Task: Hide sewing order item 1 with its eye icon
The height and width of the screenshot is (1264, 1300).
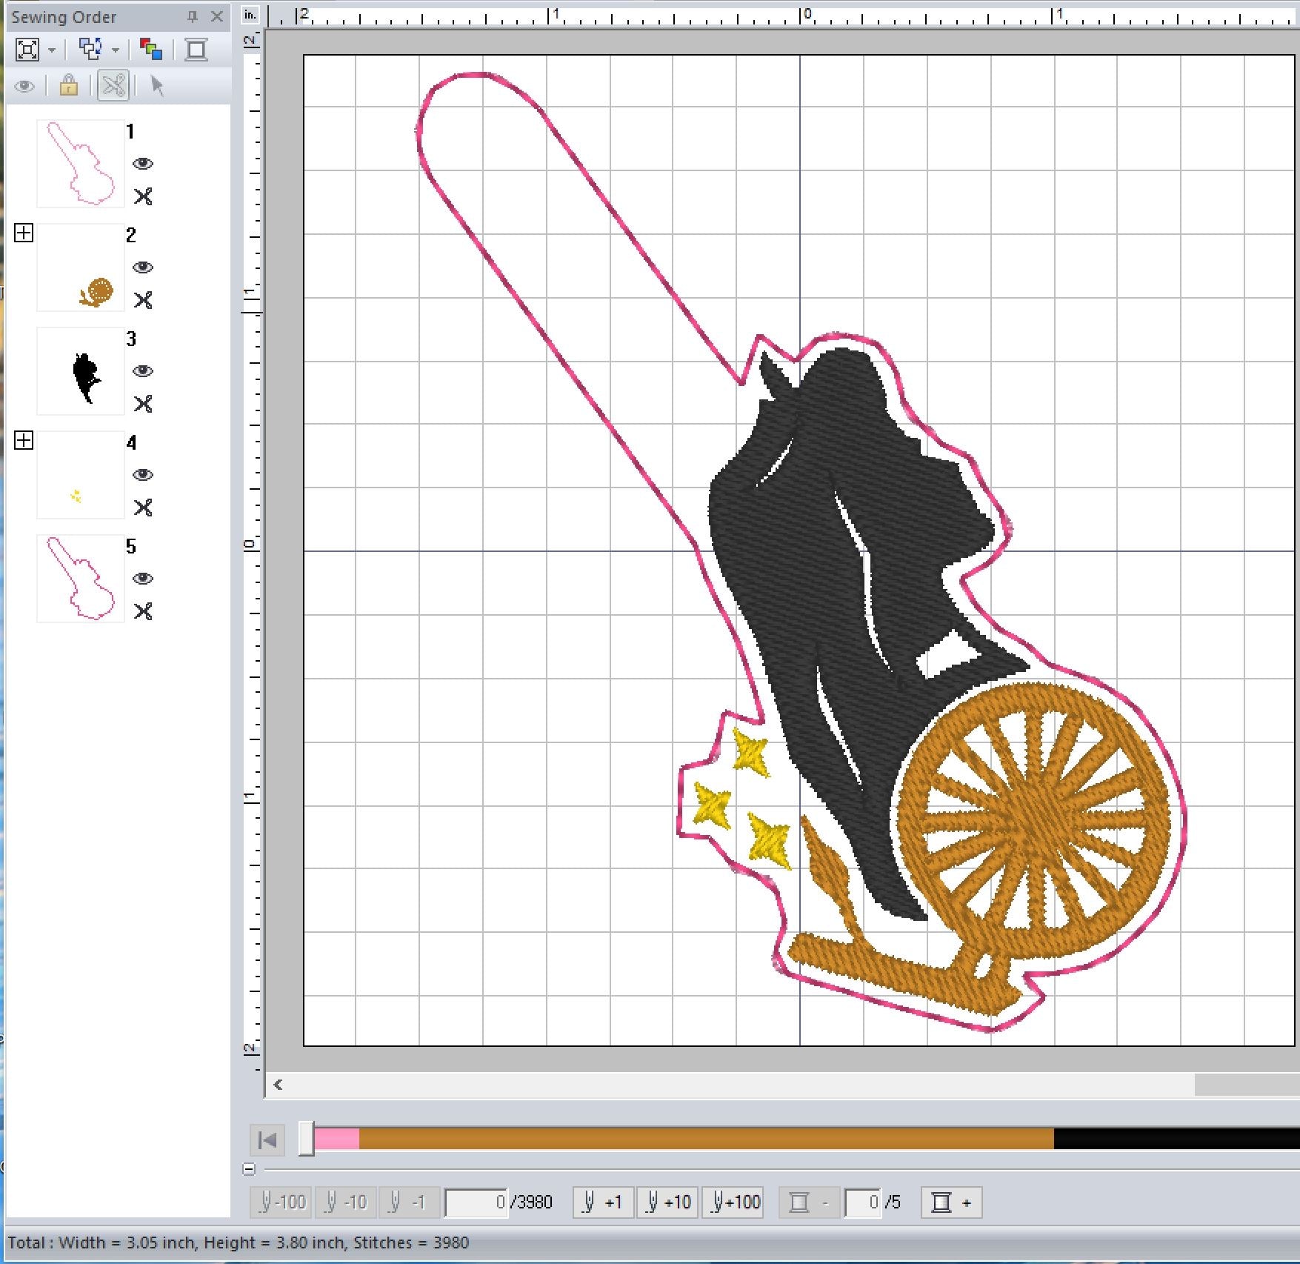Action: 143,164
